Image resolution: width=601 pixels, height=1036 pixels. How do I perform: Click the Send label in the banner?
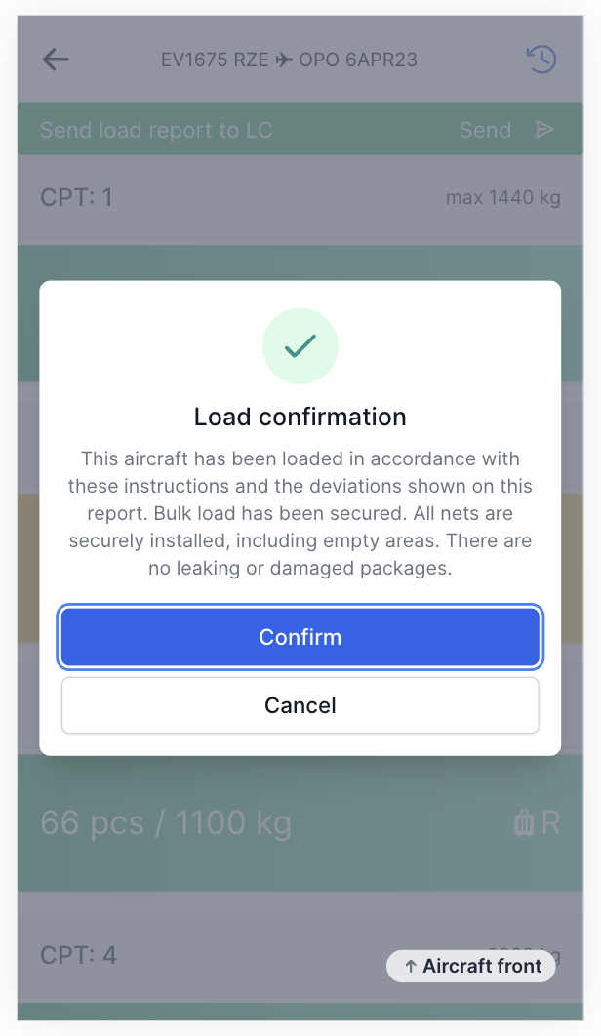pyautogui.click(x=485, y=129)
